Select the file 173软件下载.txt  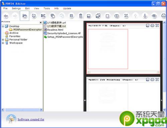click(x=56, y=26)
